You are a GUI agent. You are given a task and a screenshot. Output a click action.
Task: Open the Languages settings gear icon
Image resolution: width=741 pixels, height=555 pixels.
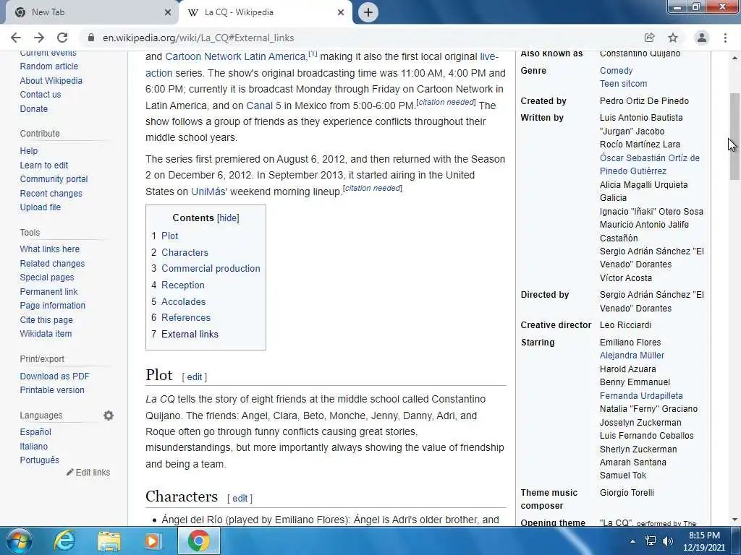109,416
